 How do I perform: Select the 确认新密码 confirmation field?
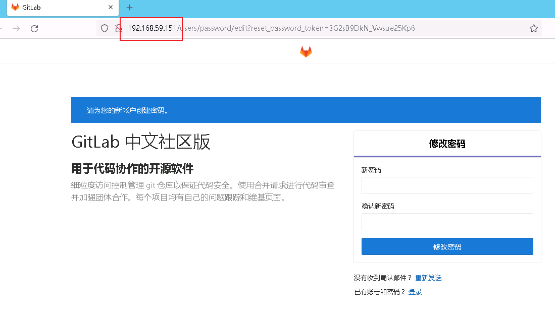(447, 222)
